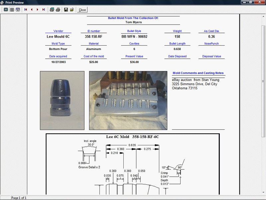Load a saved report file
The image size is (266, 200).
point(72,10)
